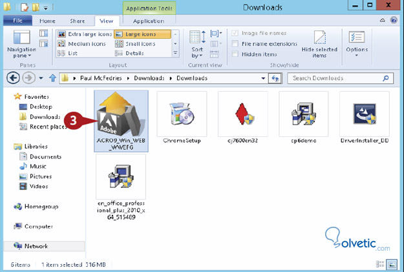Click the Search Downloads field
The width and height of the screenshot is (404, 272).
[341, 78]
